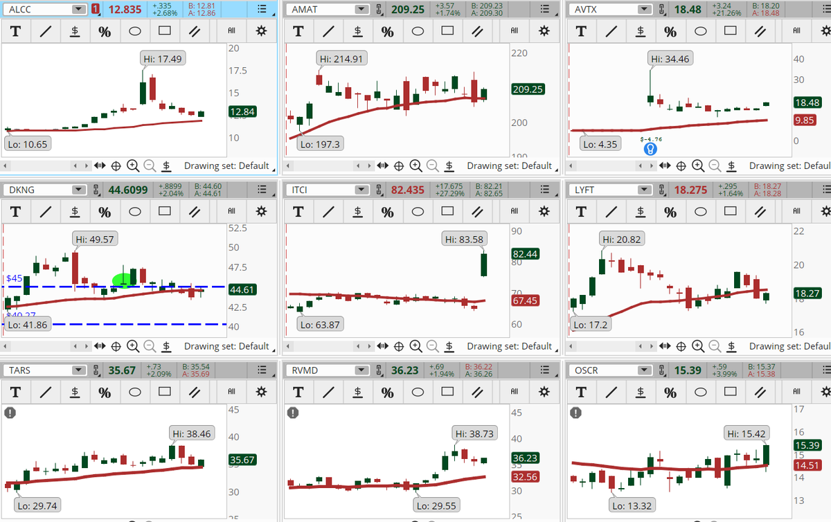Select the channel tool in RVMD toolbar
Screen dimensions: 831x522
[477, 393]
